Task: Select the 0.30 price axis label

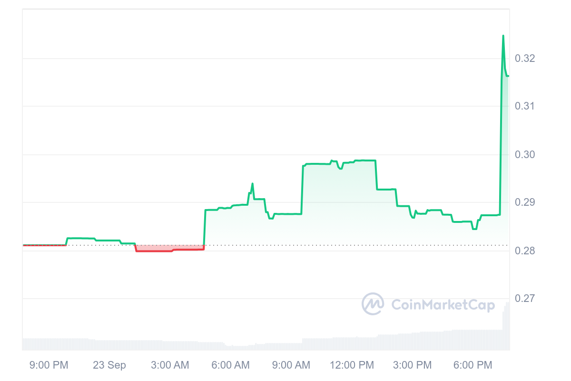Action: click(525, 154)
